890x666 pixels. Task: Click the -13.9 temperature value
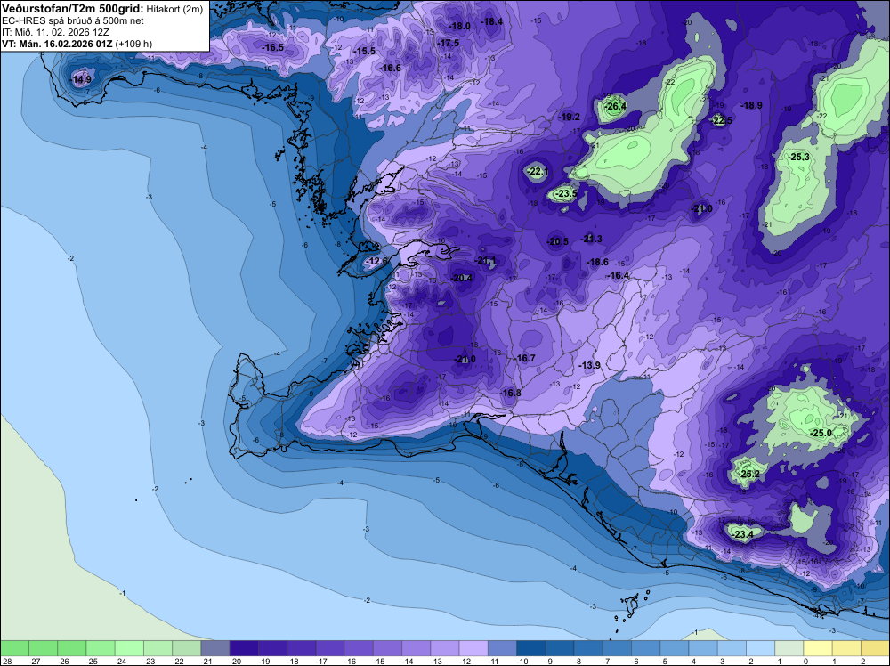pos(589,365)
